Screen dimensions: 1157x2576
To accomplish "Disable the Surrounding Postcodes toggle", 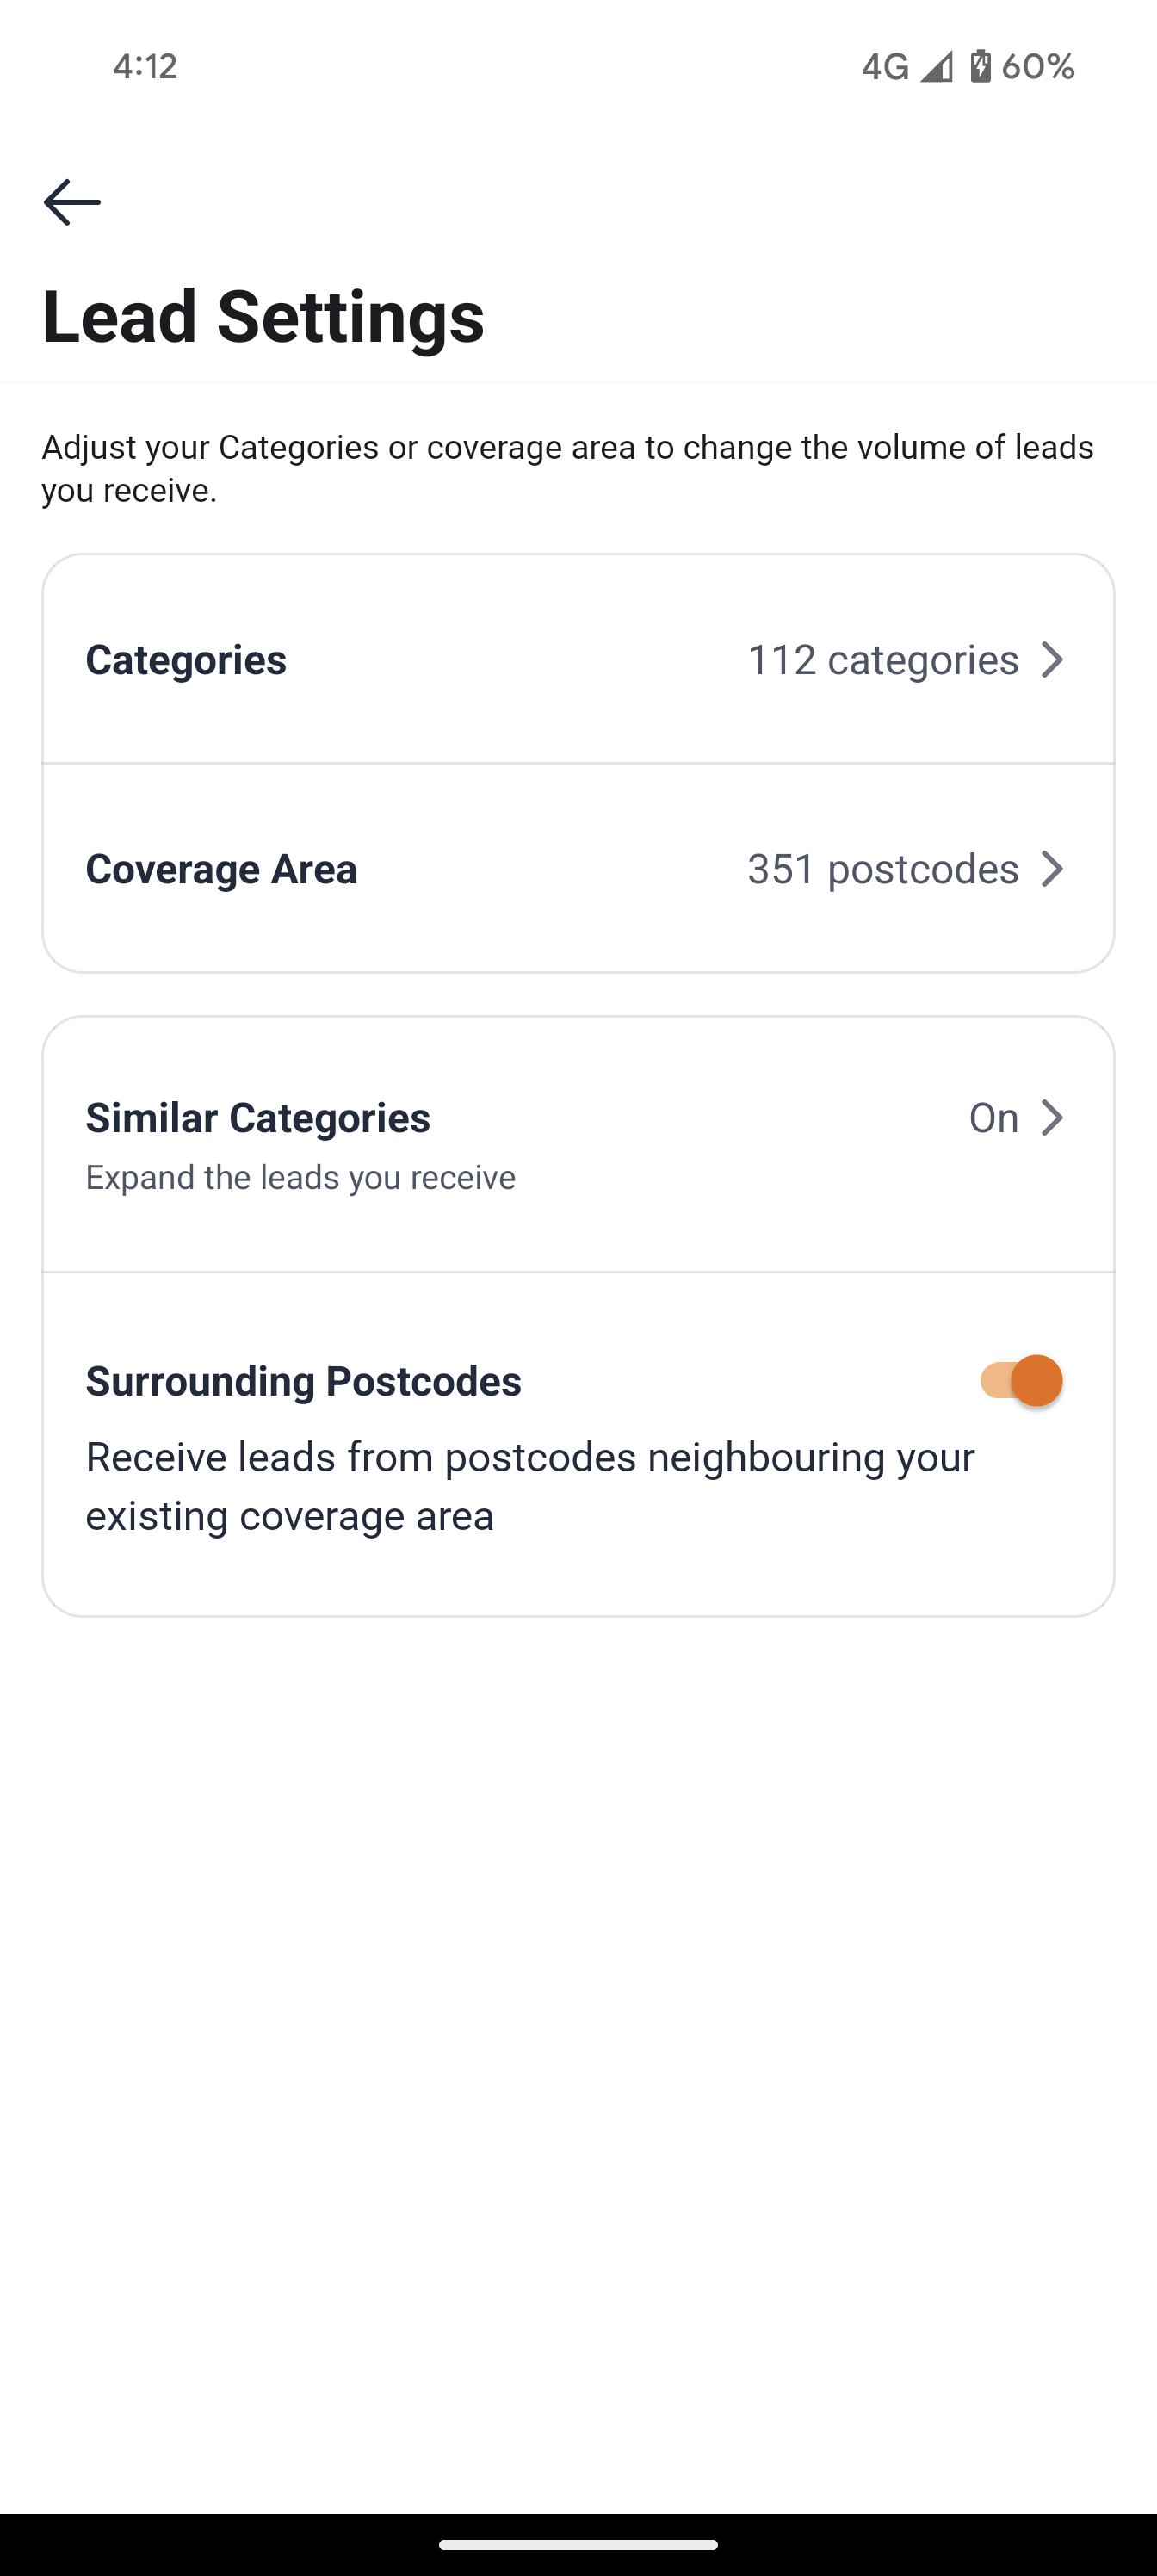I will 1021,1381.
